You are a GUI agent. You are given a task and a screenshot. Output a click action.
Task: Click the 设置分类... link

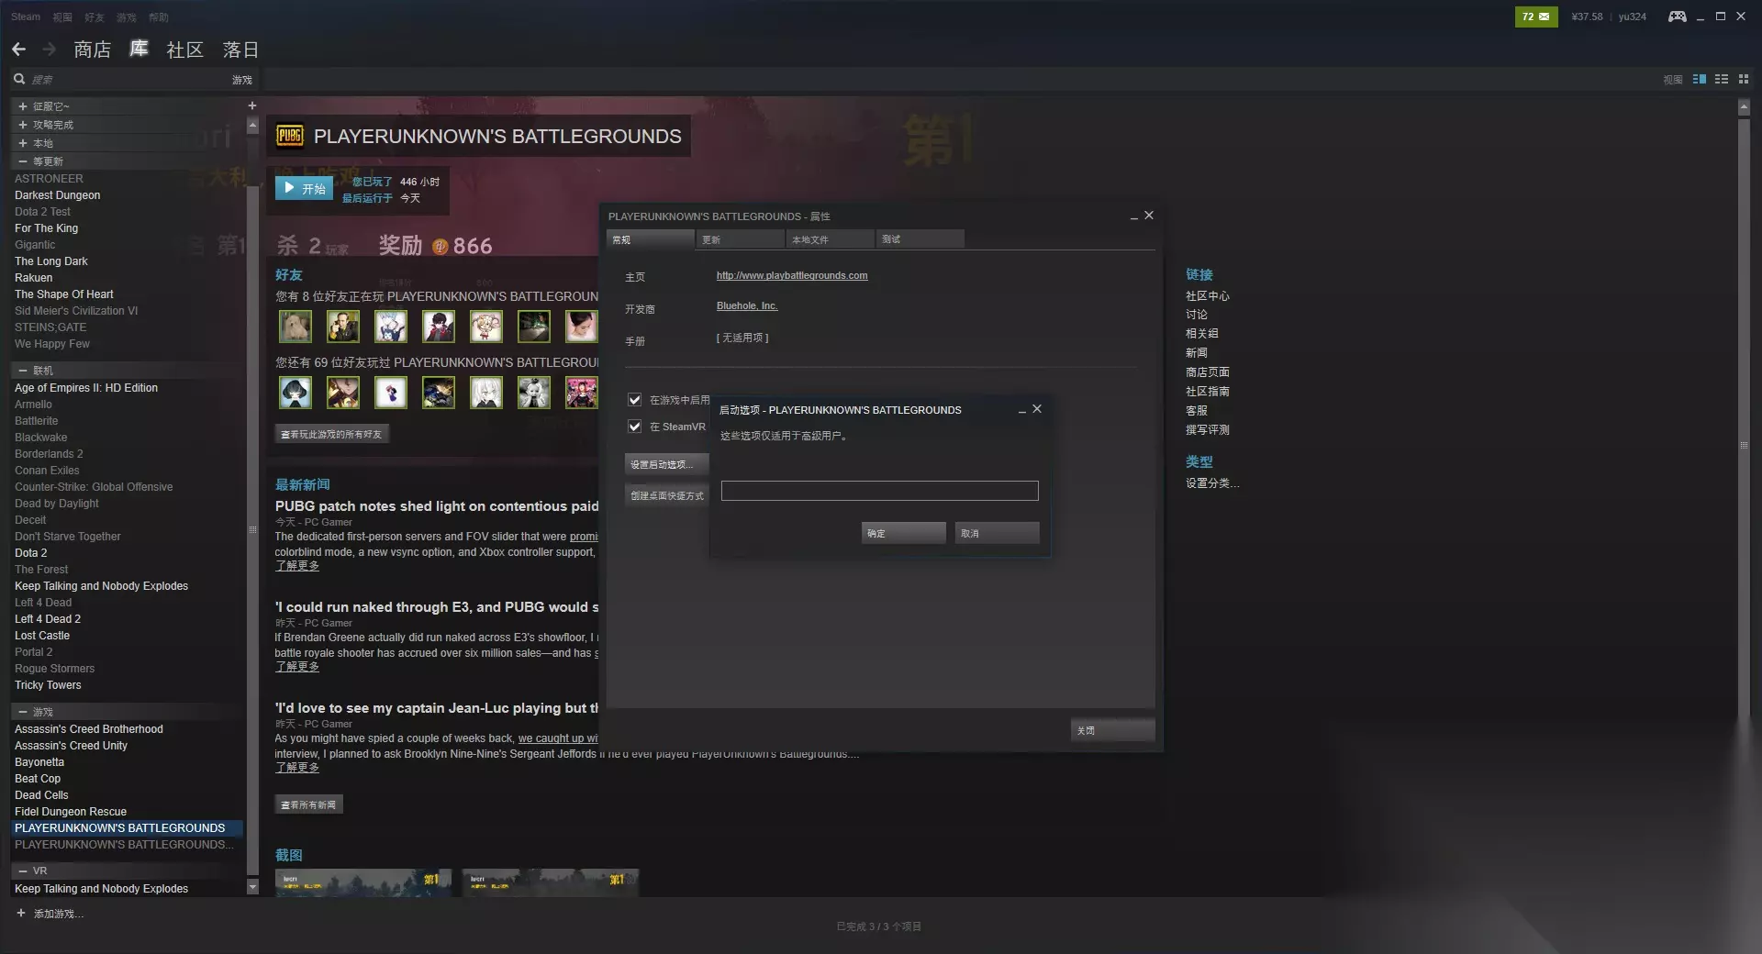pos(1212,483)
